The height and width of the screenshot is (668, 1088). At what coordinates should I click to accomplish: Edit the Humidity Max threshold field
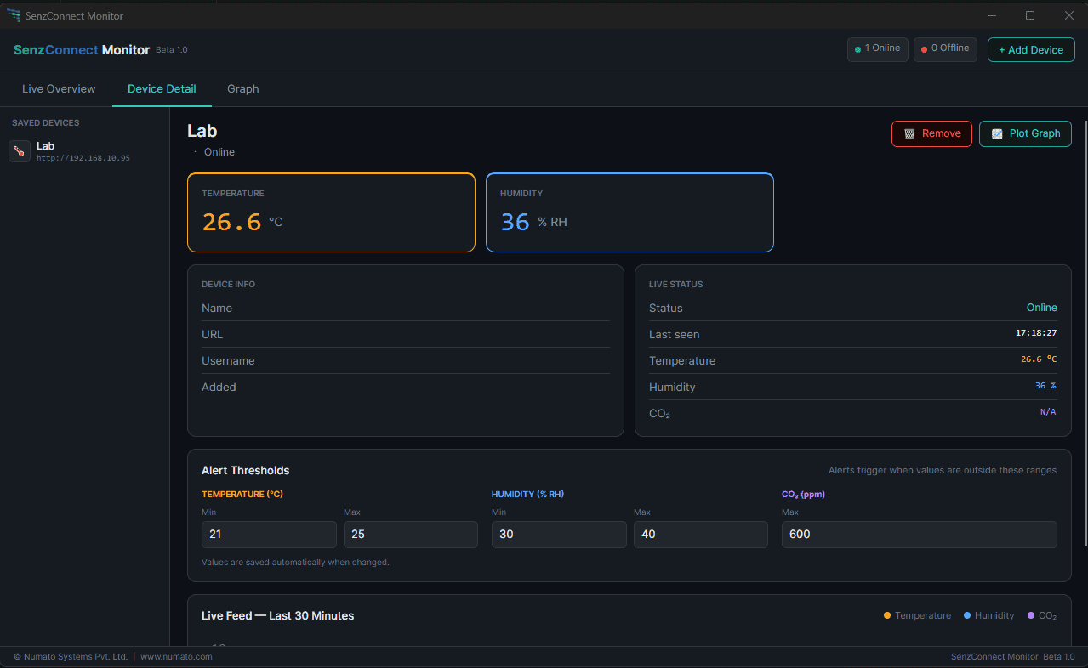[x=700, y=535]
